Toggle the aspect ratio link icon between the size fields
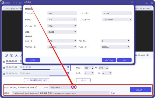The image size is (155, 98). coord(96,68)
